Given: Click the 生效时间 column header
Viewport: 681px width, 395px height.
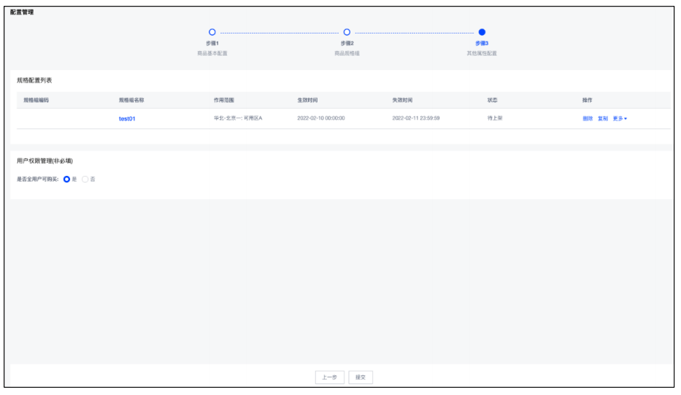Looking at the screenshot, I should (307, 100).
